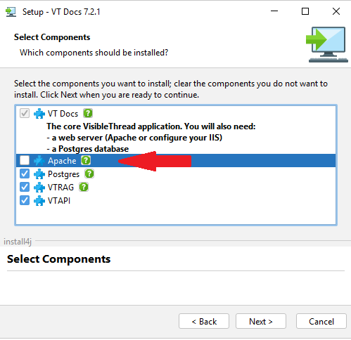
Task: Click the help icon beside Postgres
Action: click(x=89, y=174)
